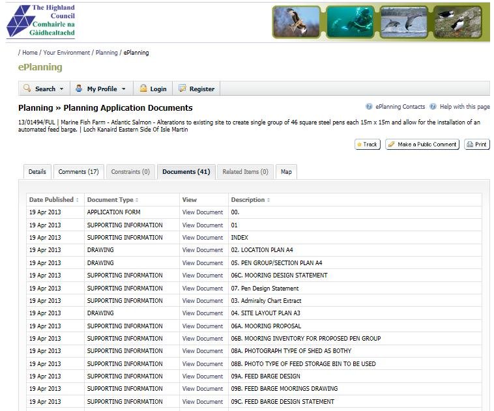View Document for APPLICATION FORM row
The image size is (494, 411).
tap(202, 212)
